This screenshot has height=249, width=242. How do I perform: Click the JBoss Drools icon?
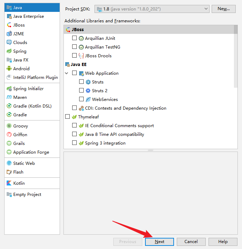point(81,56)
